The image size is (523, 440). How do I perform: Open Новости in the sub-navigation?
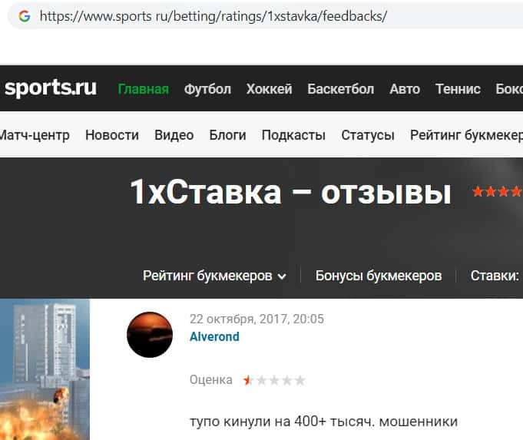click(x=112, y=135)
